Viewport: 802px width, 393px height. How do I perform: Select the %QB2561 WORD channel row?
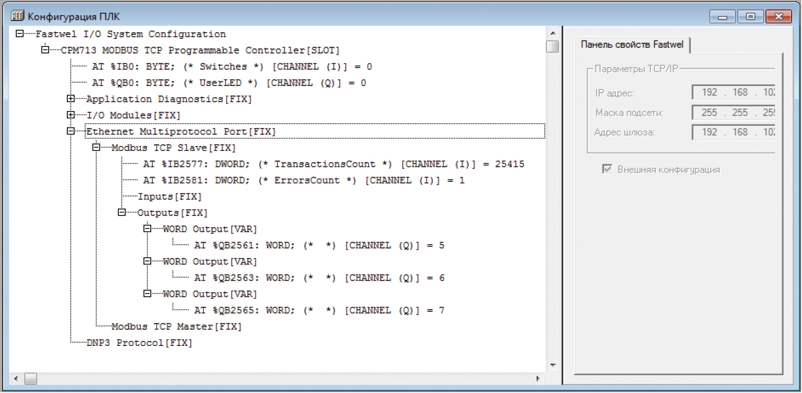pyautogui.click(x=319, y=246)
